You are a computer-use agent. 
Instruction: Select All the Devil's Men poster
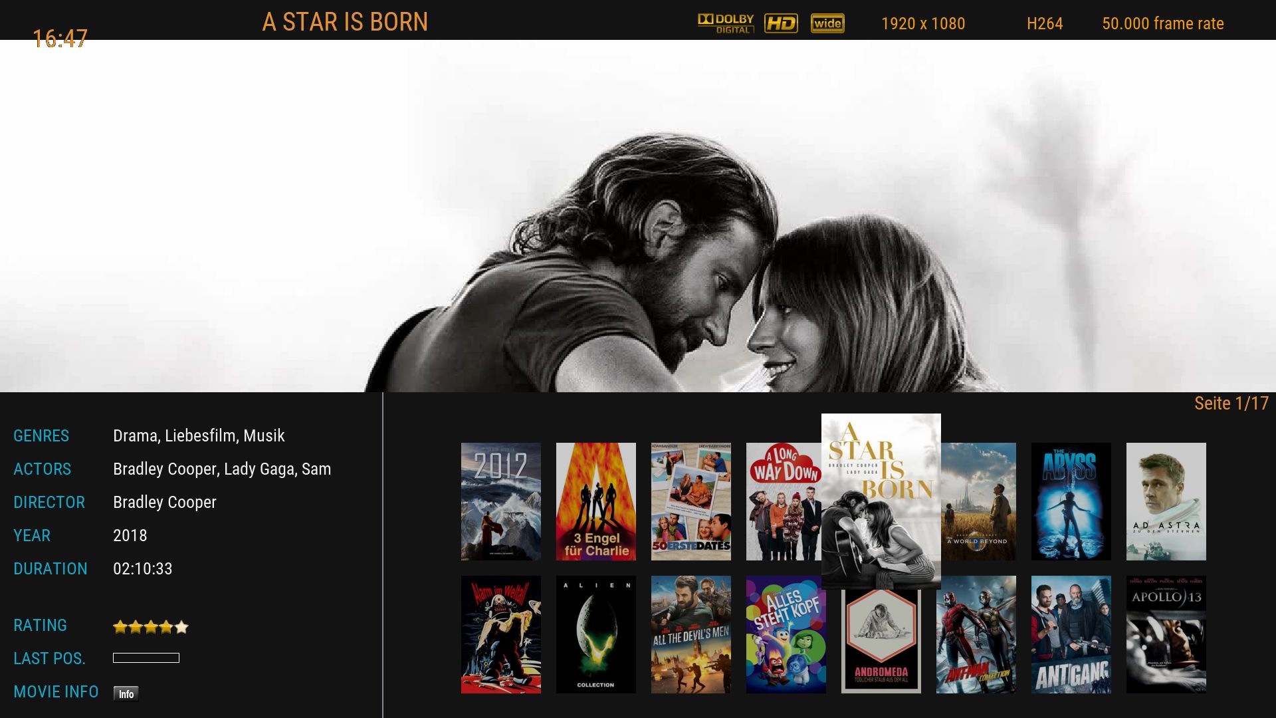coord(691,634)
